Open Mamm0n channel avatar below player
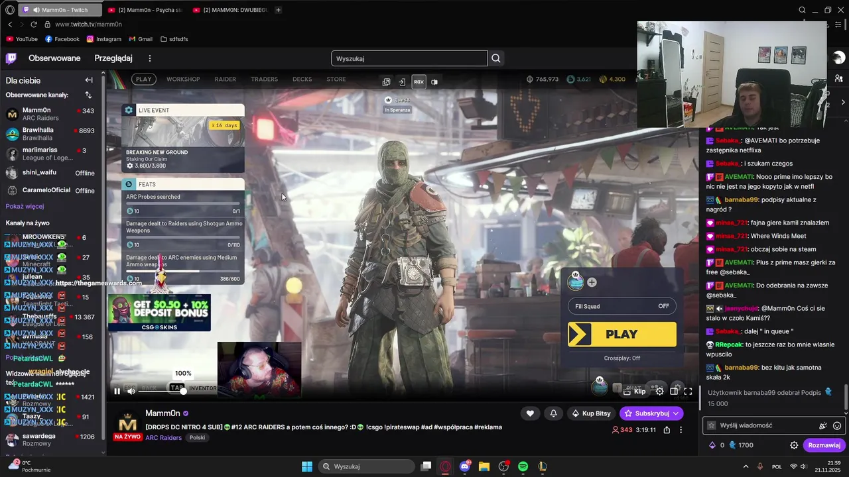This screenshot has height=477, width=849. coord(127,423)
